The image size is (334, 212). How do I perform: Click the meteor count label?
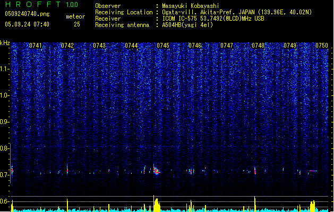tap(75, 16)
